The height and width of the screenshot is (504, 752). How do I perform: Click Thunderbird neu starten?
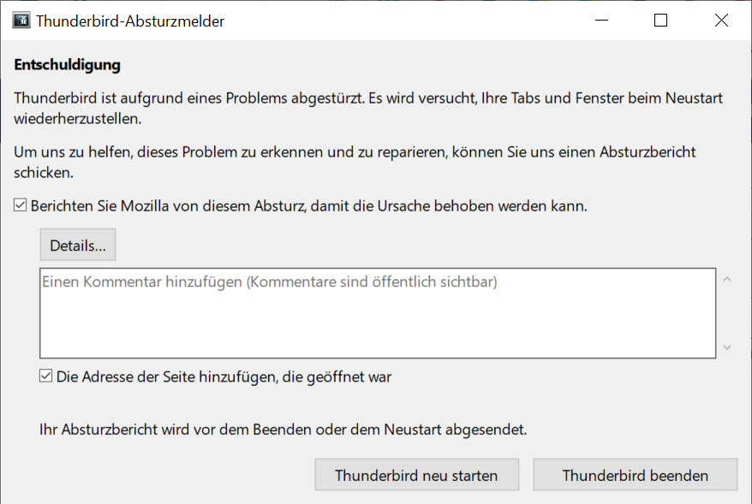(x=415, y=475)
